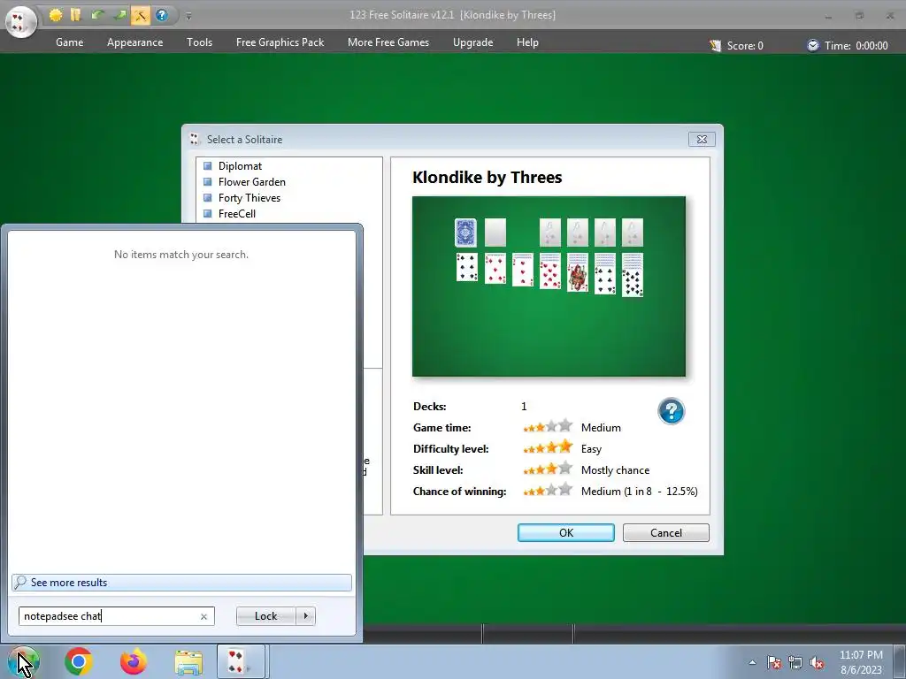
Task: Click the green Undo arrow icon
Action: coord(97,15)
